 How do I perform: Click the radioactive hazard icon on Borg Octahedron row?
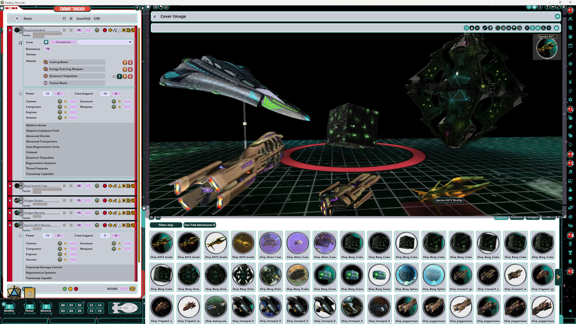[x=133, y=30]
